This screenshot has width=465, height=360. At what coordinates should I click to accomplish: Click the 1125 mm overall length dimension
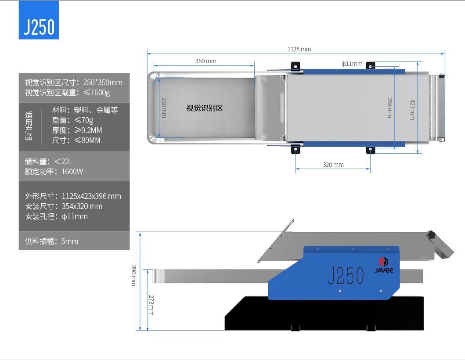(x=299, y=49)
